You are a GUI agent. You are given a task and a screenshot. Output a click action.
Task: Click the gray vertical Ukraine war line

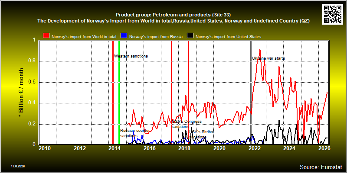click(251, 93)
